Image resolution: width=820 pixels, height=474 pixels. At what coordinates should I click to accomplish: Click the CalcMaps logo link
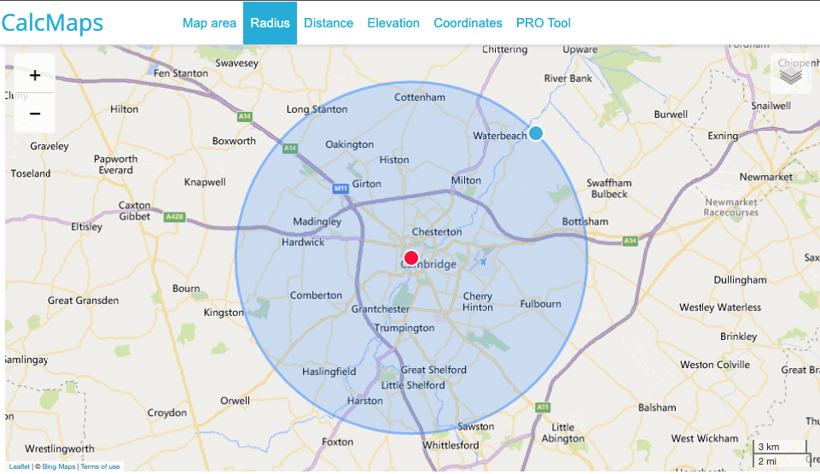click(x=53, y=23)
